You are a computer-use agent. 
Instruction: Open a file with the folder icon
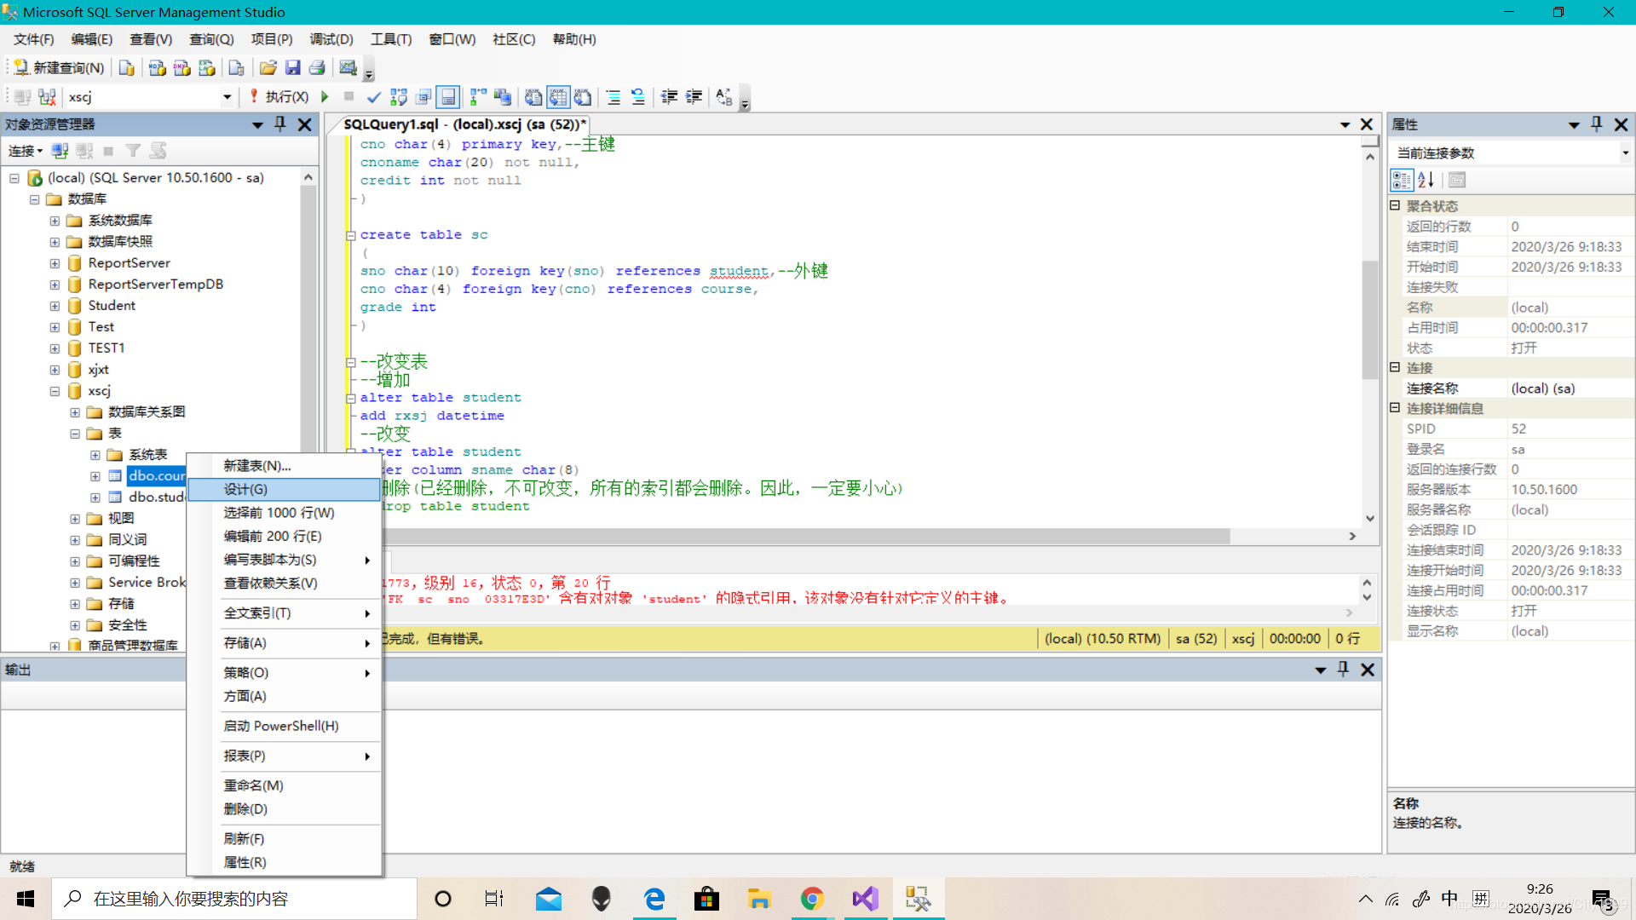pyautogui.click(x=268, y=67)
